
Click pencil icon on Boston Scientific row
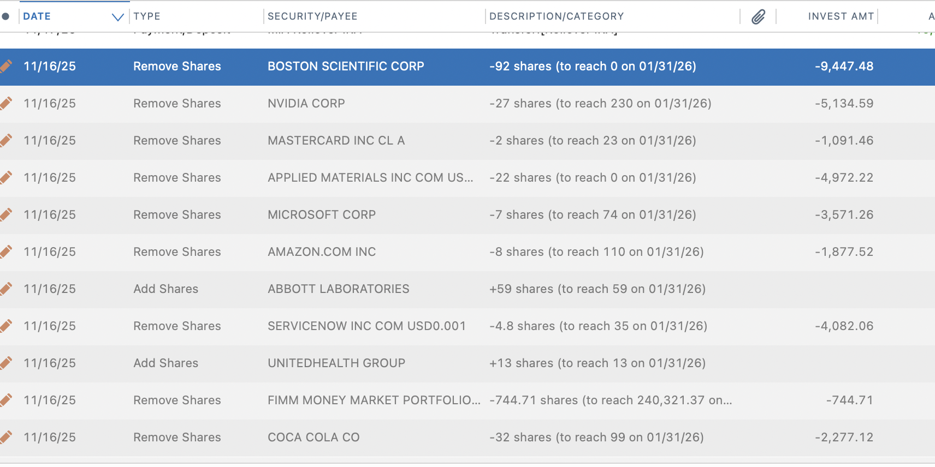tap(6, 67)
